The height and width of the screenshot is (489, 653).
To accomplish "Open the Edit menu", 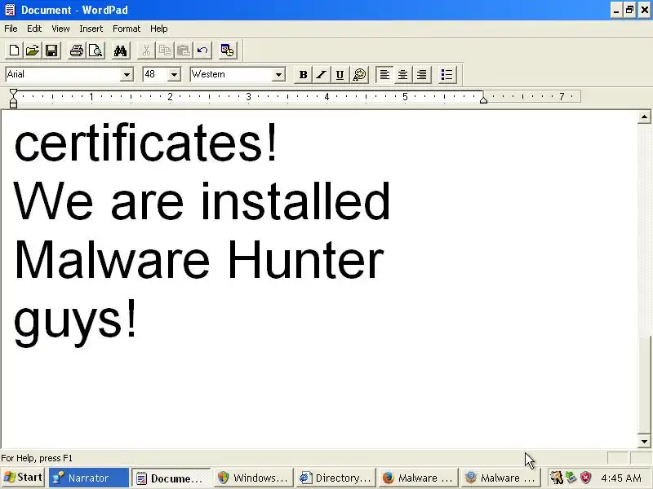I will click(34, 29).
